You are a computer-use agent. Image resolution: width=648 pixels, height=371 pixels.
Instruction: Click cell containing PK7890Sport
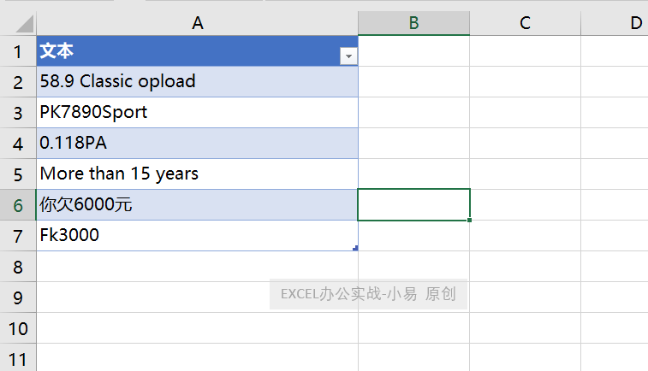coord(197,113)
